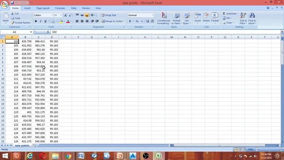Decrease indent in Alignment group
The height and width of the screenshot is (160, 284).
(x=92, y=21)
